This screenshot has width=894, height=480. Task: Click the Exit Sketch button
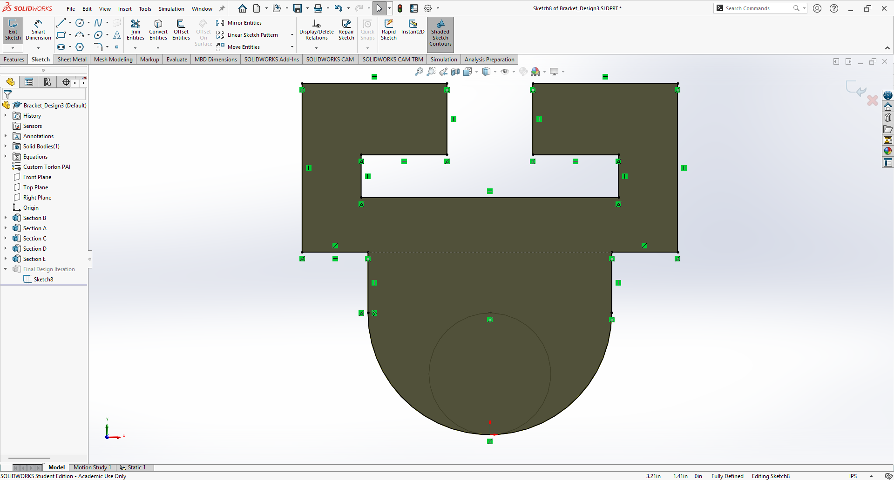[x=13, y=31]
